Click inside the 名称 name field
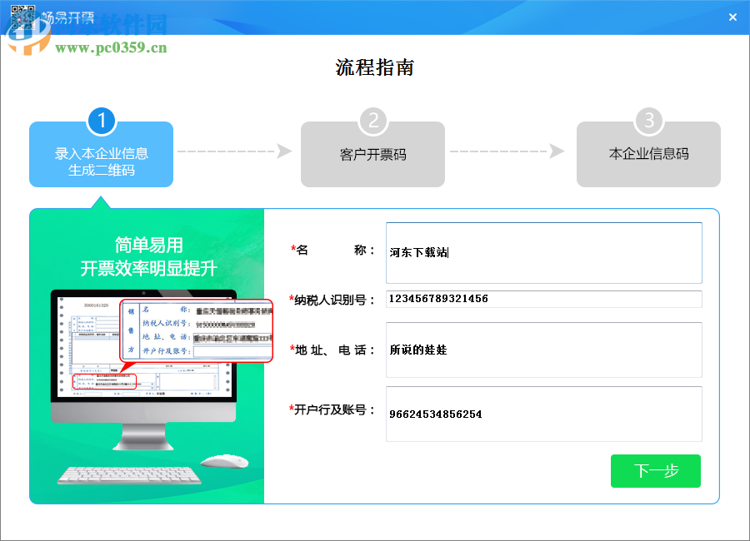 coord(542,252)
